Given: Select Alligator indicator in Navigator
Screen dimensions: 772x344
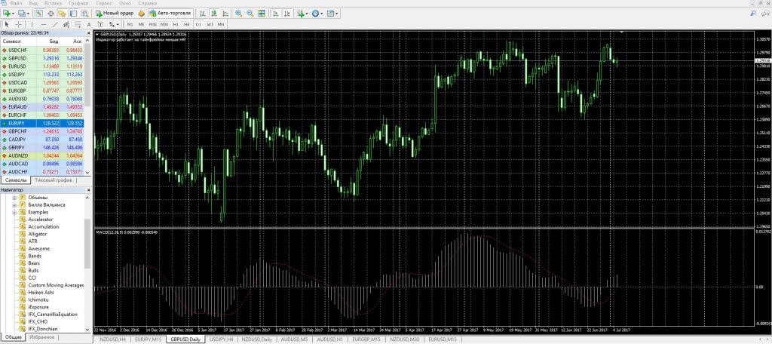Looking at the screenshot, I should [x=38, y=234].
